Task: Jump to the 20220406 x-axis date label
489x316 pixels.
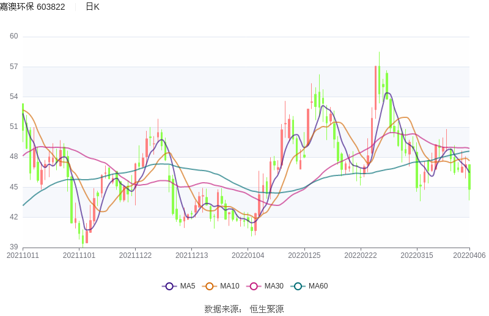Action: pyautogui.click(x=469, y=255)
